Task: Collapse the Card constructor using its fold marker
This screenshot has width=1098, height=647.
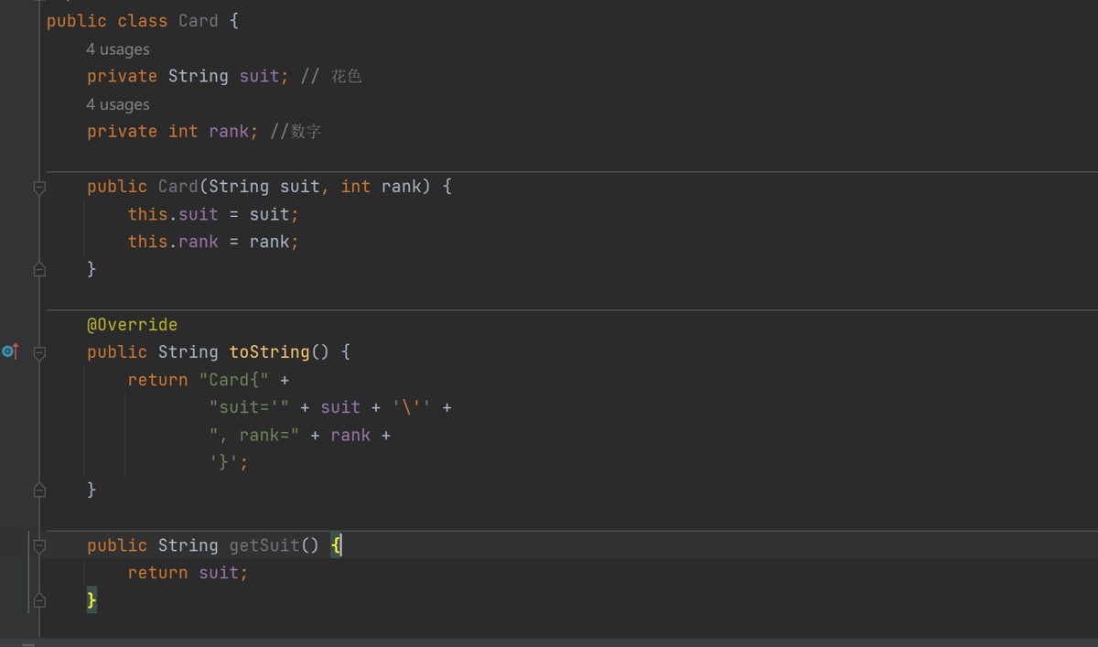Action: 39,187
